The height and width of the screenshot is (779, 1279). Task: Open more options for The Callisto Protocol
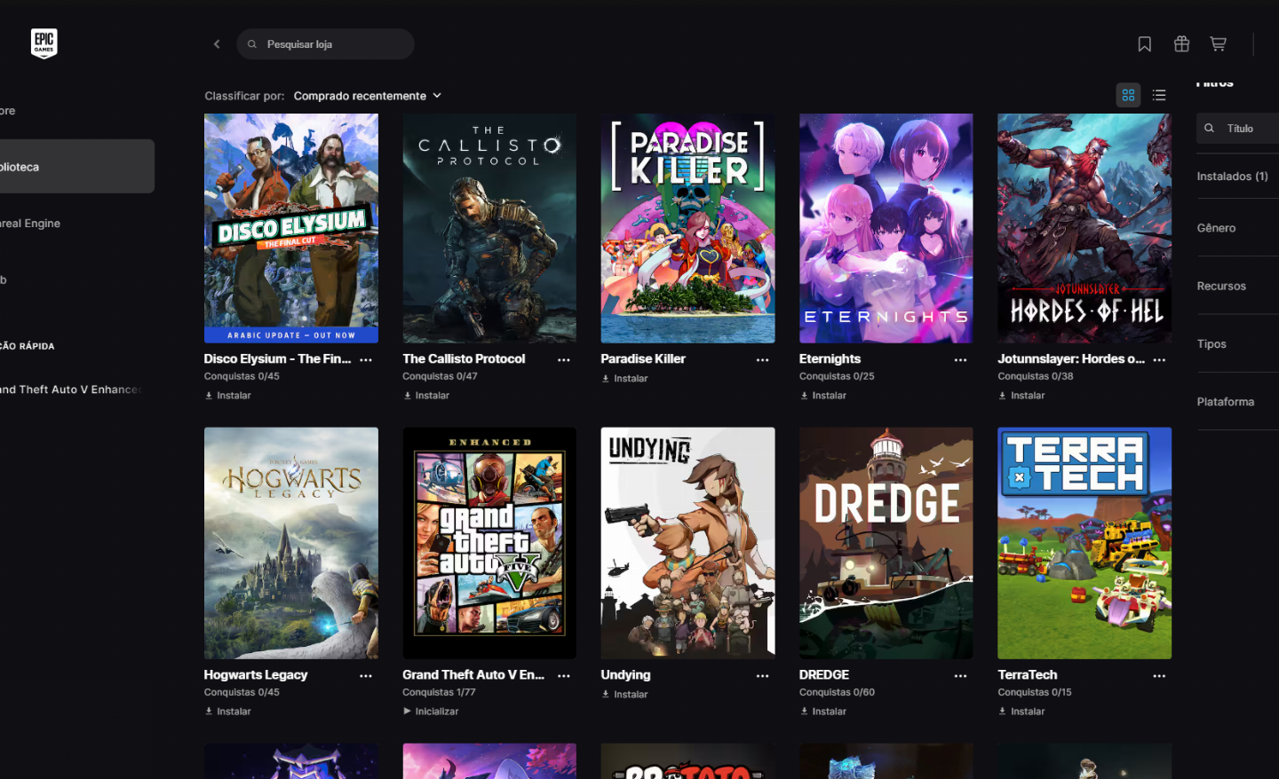(x=564, y=359)
